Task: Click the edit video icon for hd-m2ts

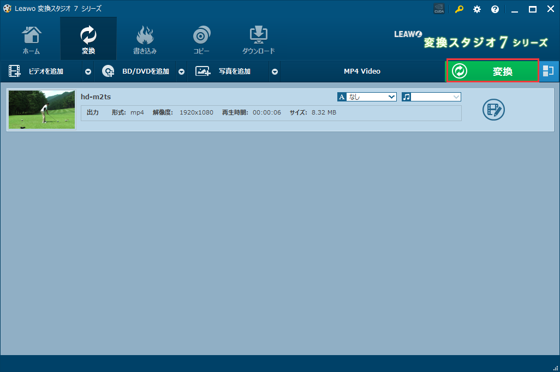Action: (x=493, y=110)
